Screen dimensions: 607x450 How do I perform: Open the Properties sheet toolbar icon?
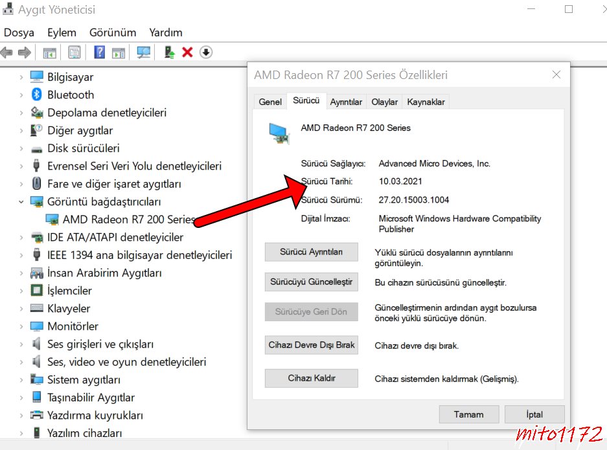pyautogui.click(x=74, y=52)
